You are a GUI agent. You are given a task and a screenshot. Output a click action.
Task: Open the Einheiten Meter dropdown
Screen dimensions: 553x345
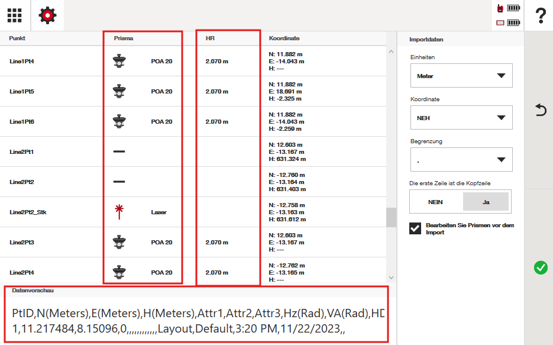pos(461,76)
